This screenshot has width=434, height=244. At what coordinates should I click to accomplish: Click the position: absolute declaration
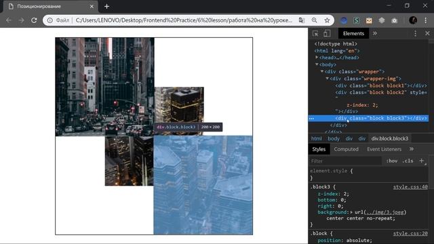[345, 241]
